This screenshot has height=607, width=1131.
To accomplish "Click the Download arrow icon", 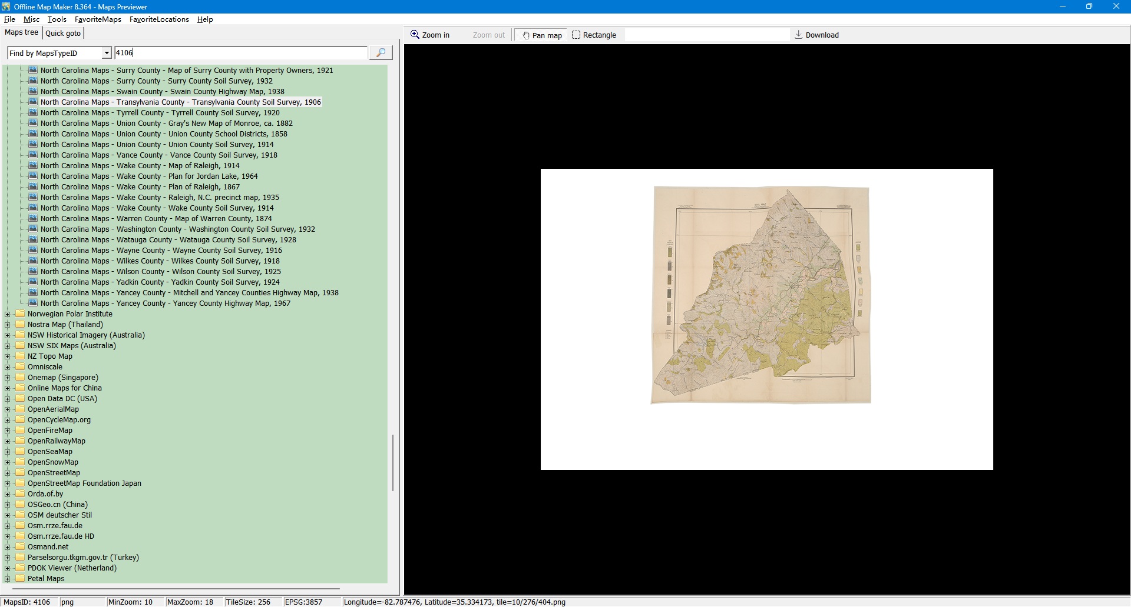I will click(798, 35).
